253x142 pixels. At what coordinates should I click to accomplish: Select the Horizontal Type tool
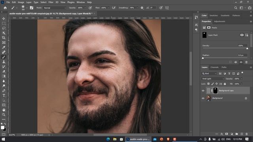point(4,95)
